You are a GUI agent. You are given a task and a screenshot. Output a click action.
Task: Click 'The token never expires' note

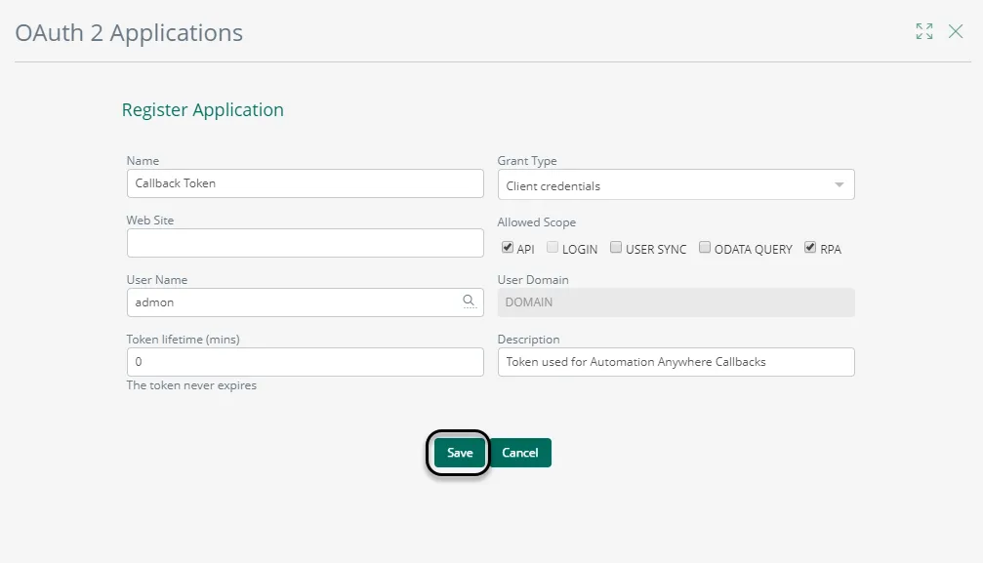(x=191, y=385)
